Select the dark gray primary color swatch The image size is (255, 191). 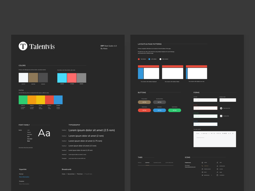43,77
